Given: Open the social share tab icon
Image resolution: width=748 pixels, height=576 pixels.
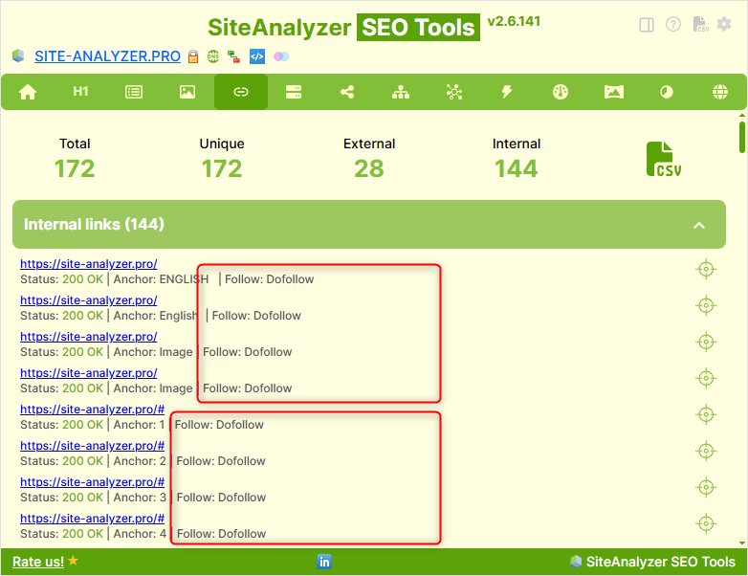Looking at the screenshot, I should (347, 92).
